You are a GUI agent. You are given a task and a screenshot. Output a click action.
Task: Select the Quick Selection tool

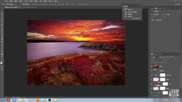tap(2, 17)
